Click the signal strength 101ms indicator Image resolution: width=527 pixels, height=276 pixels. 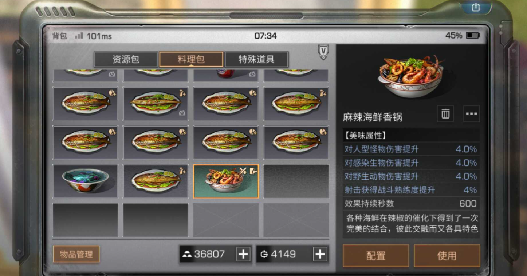point(93,36)
